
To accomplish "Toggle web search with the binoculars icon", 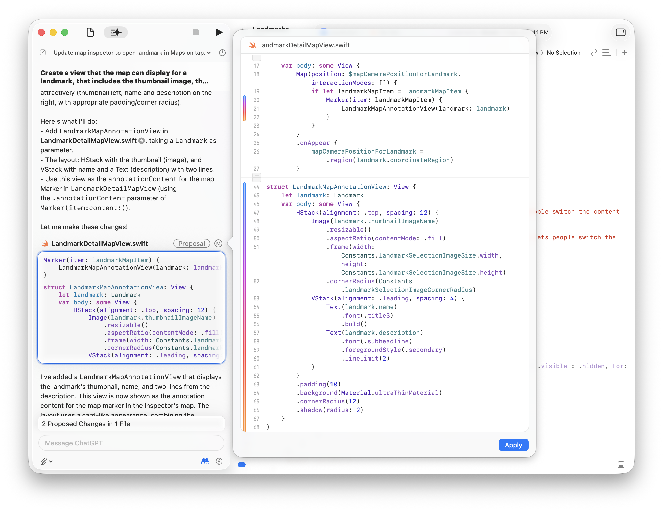I will tap(205, 461).
